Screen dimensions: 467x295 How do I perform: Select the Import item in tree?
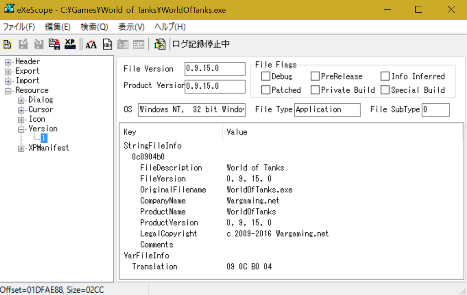[x=27, y=80]
